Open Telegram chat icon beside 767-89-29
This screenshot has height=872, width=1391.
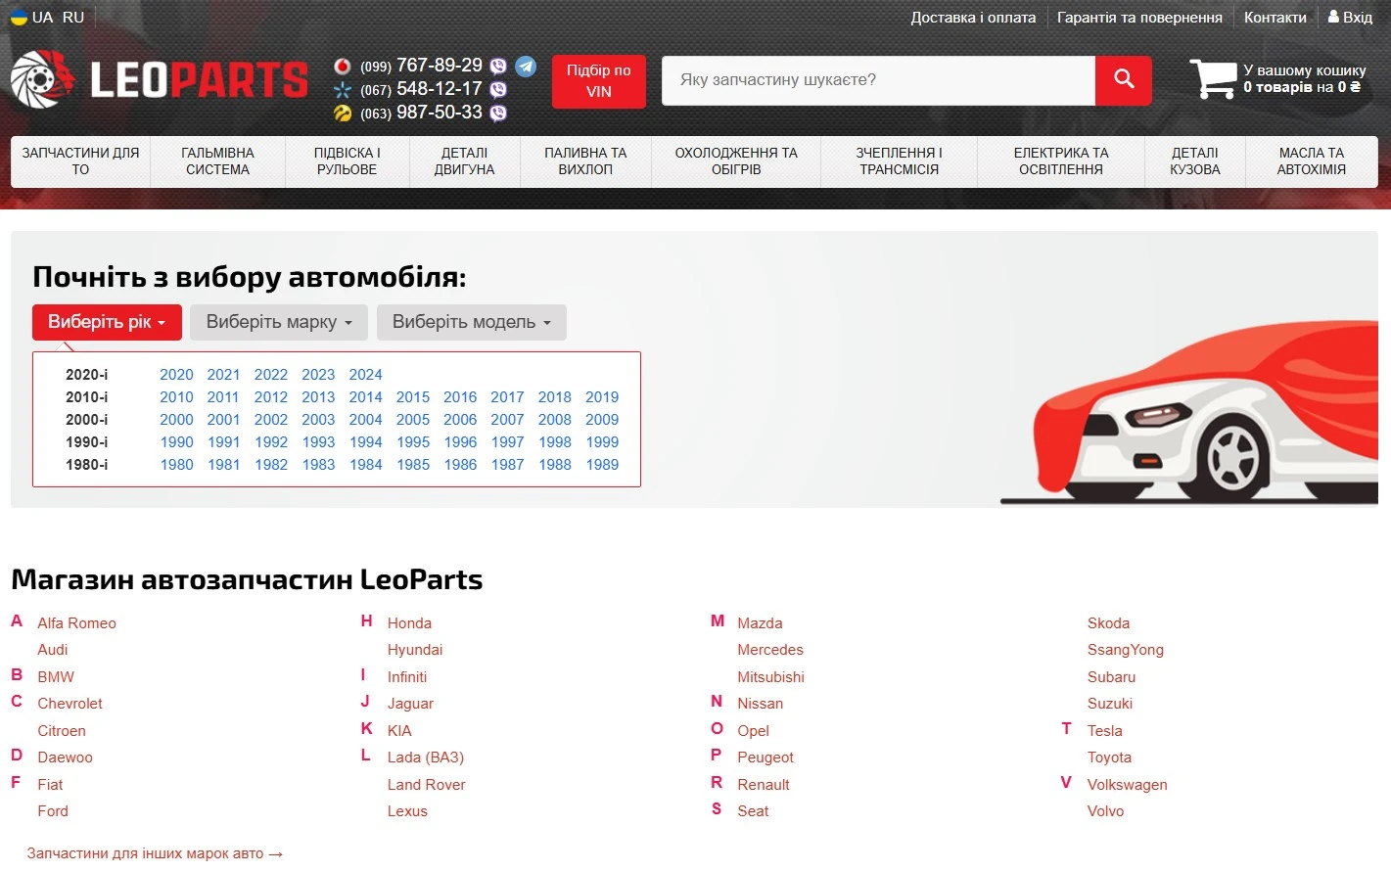[x=526, y=66]
